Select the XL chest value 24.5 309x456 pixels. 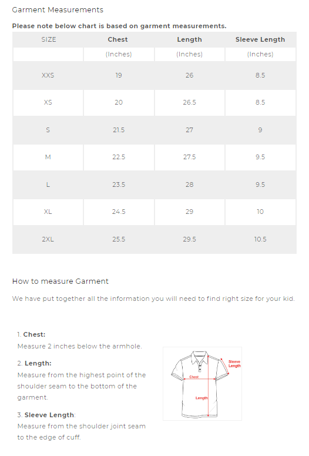[x=119, y=212]
